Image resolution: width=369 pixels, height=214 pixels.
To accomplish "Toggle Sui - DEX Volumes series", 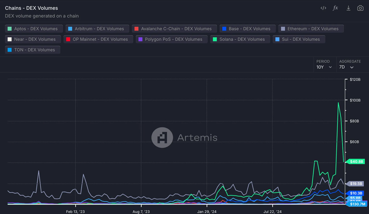I will pos(299,39).
